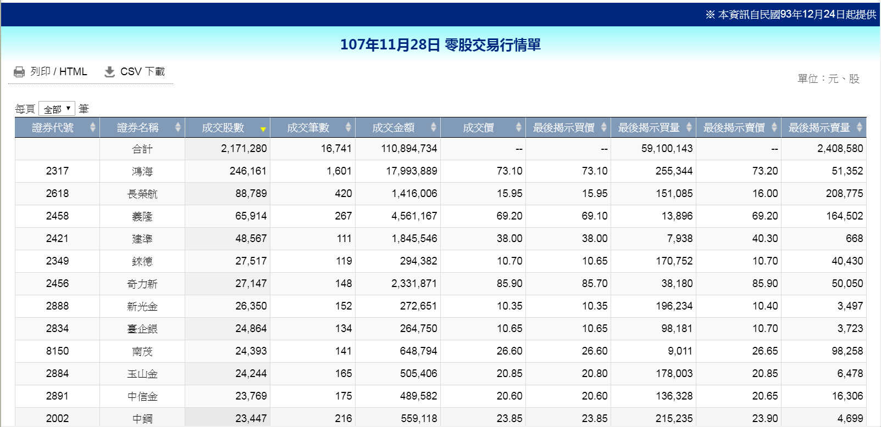Screen dimensions: 881x427
Task: Select stock name 義隆
Action: click(x=142, y=216)
